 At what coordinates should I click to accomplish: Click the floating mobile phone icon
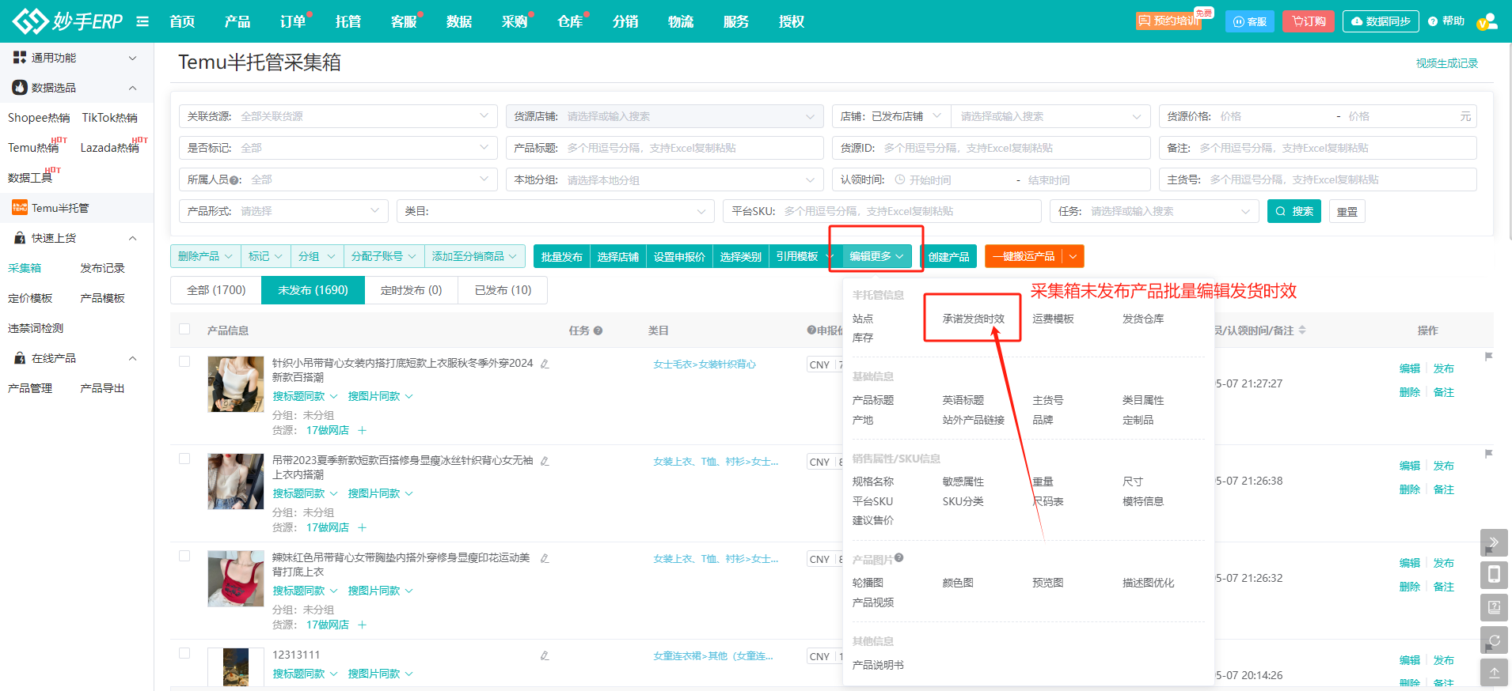coord(1494,575)
